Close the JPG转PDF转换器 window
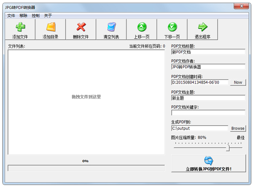The height and width of the screenshot is (186, 253). coord(241,6)
